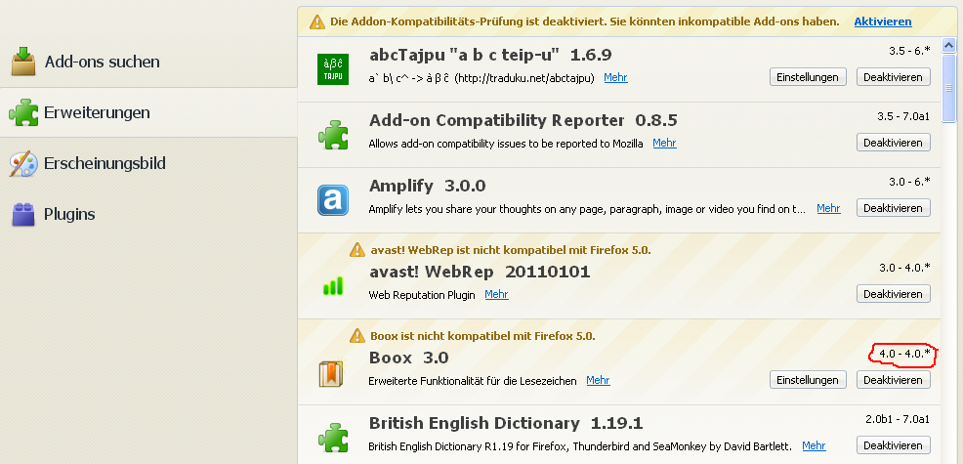Click Mehr link for Add-on Compatibility Reporter
This screenshot has height=464, width=963.
tap(664, 143)
